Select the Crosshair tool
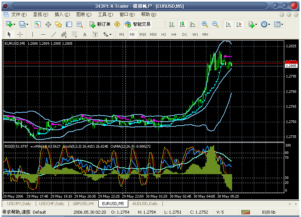Viewport: 301px width, 217px height. pyautogui.click(x=20, y=34)
